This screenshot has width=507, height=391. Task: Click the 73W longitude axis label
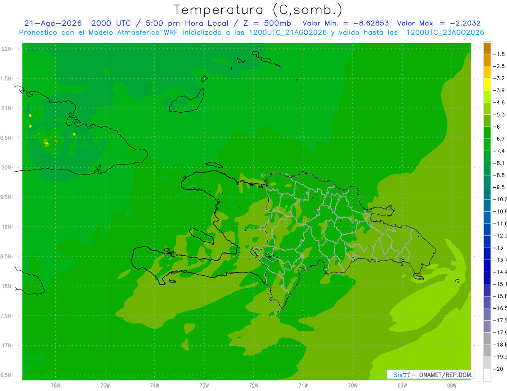pyautogui.click(x=204, y=386)
